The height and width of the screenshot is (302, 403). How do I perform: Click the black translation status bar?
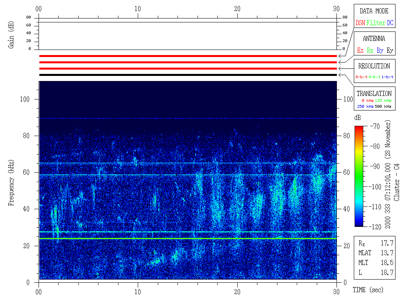point(188,75)
